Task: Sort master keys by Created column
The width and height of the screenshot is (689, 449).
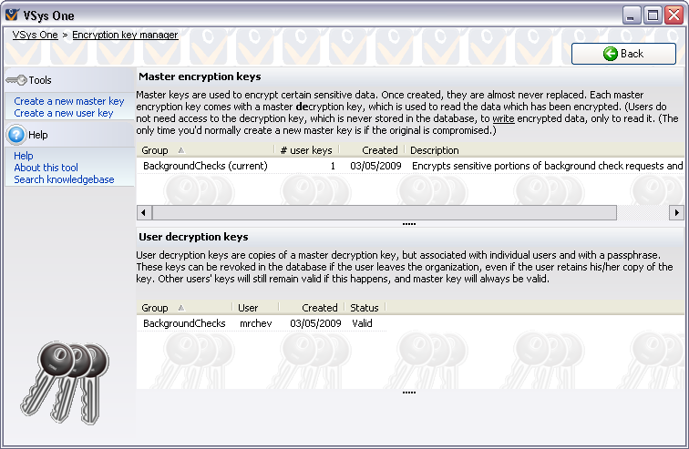Action: [x=372, y=150]
